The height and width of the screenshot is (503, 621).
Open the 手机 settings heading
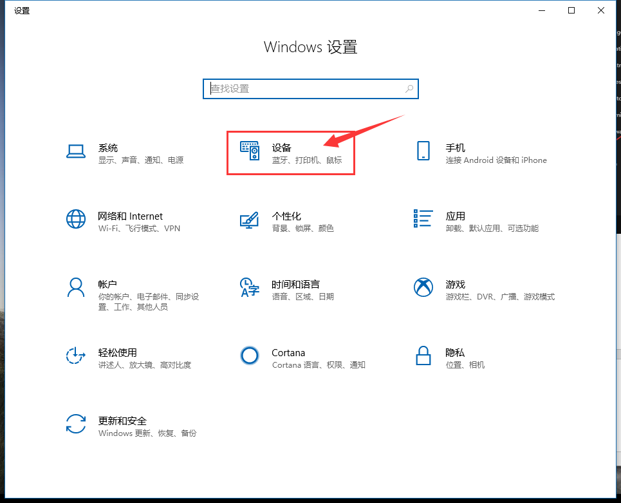456,148
